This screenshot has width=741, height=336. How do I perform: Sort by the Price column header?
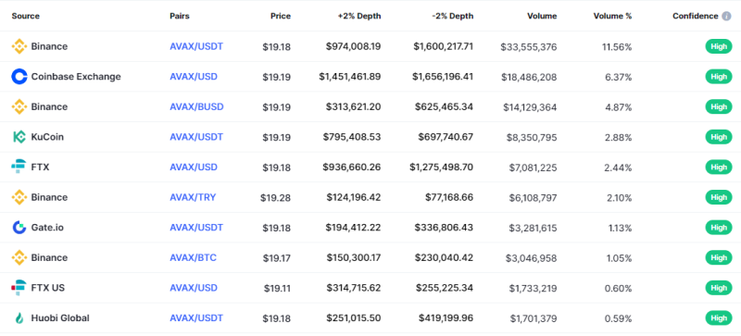(x=281, y=16)
